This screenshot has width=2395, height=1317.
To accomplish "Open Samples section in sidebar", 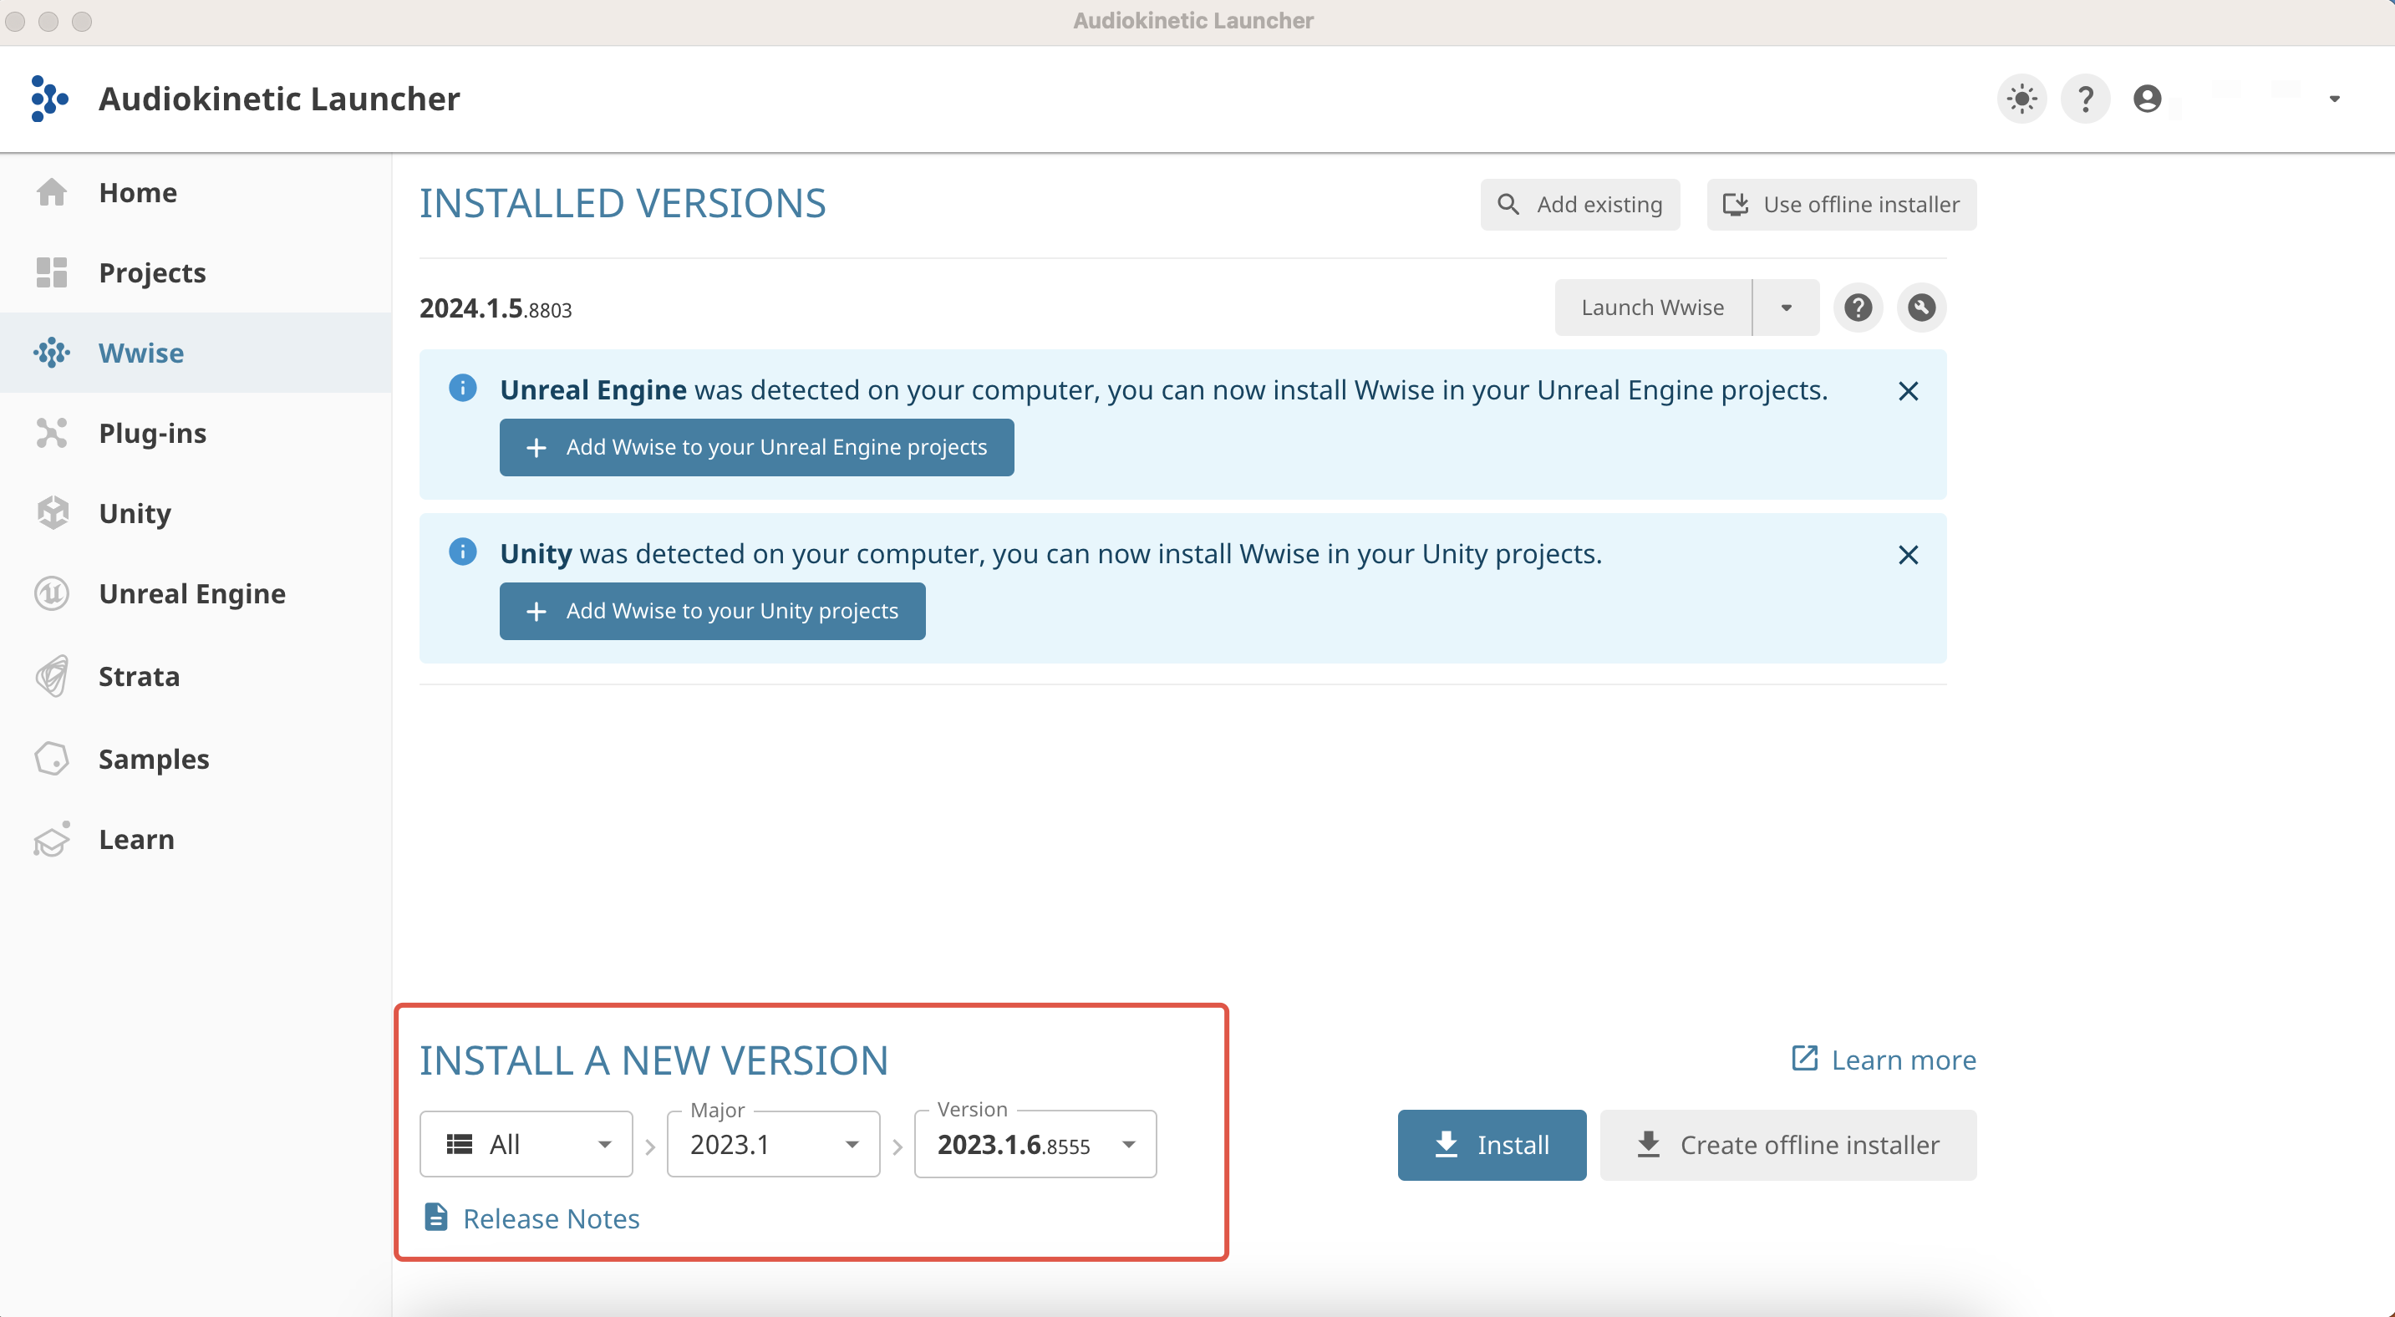I will [196, 760].
